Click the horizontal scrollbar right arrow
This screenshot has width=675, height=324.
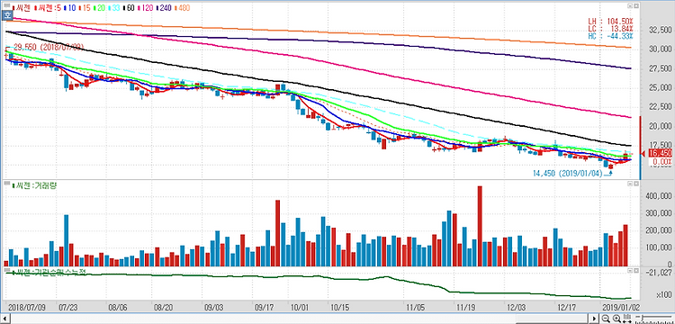[x=595, y=319]
